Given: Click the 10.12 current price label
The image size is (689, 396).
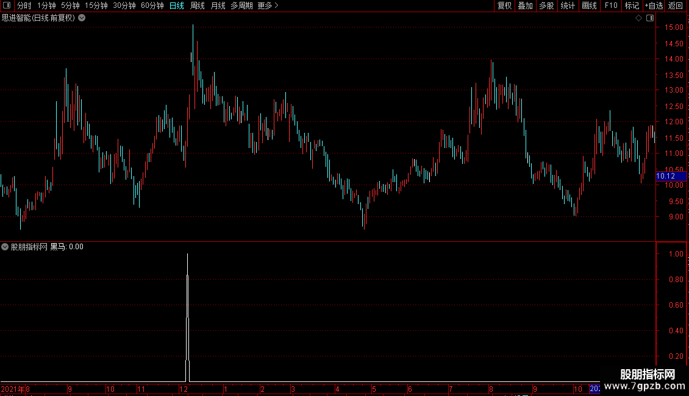Looking at the screenshot, I should pyautogui.click(x=671, y=176).
